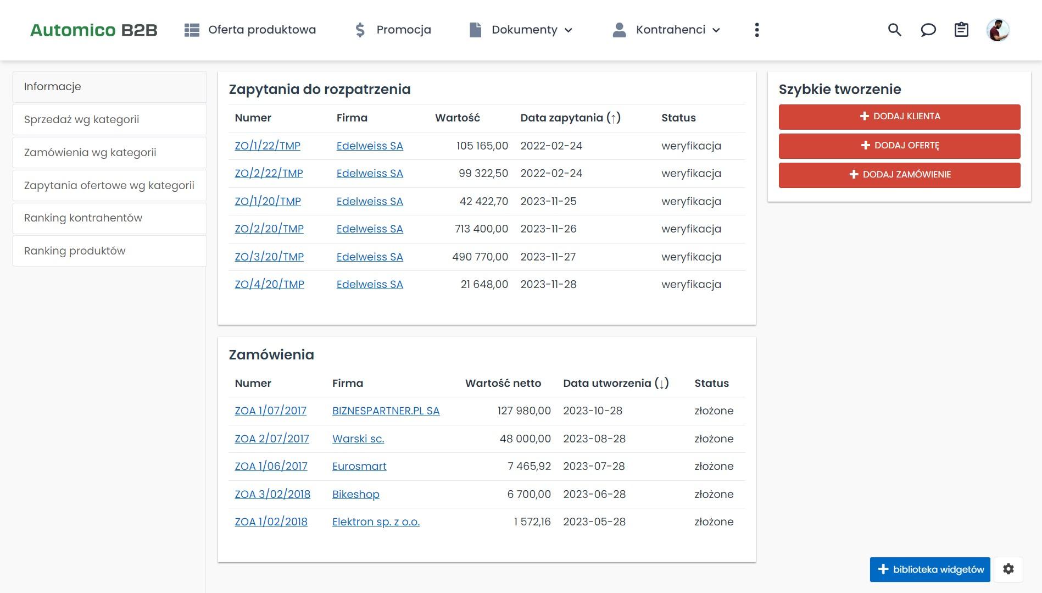Open the Promocja menu item
This screenshot has height=593, width=1042.
click(393, 30)
